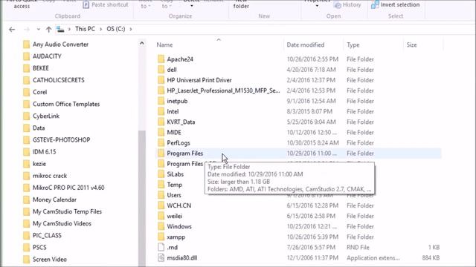Click History in ribbon Open group
The image size is (476, 267).
(x=347, y=5)
